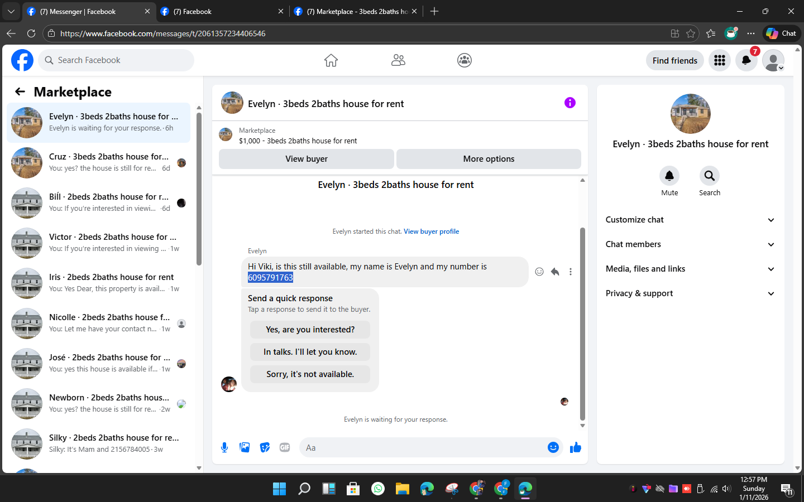Open the Friends icon in top navigation
804x502 pixels.
[398, 60]
